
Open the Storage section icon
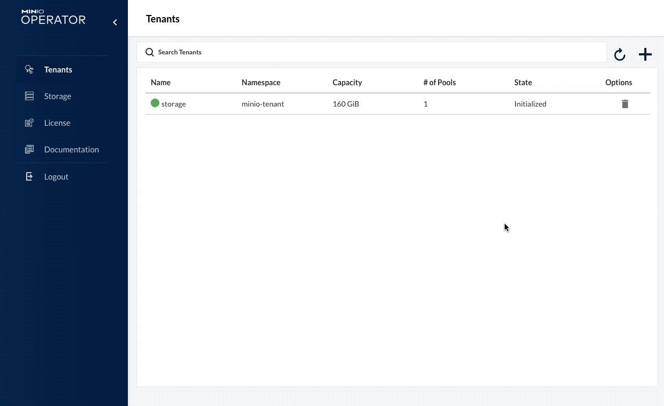coord(29,96)
